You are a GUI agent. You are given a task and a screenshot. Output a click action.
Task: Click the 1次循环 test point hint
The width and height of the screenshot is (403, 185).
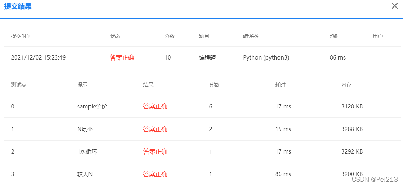[87, 152]
